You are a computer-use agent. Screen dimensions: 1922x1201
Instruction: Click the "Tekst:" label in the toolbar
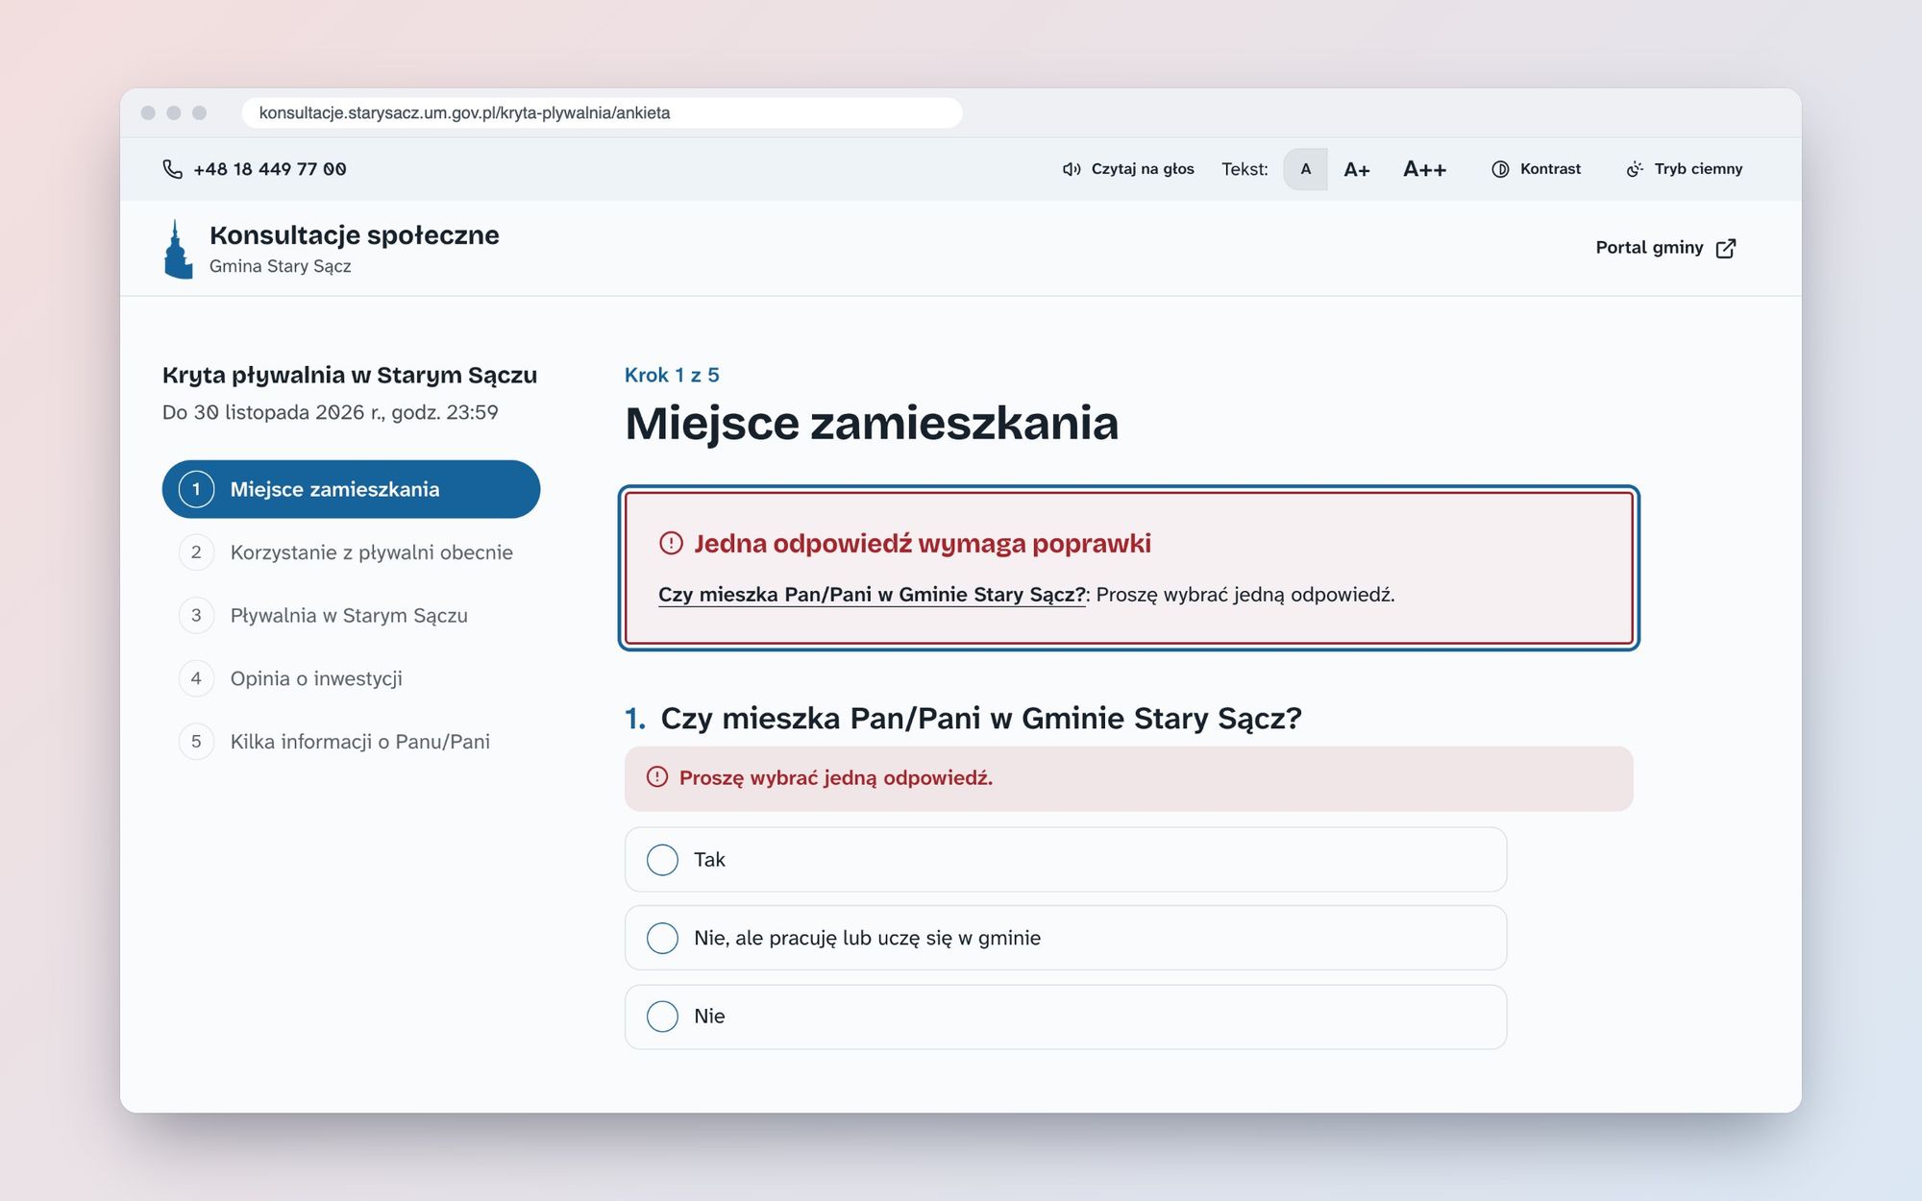pos(1244,169)
